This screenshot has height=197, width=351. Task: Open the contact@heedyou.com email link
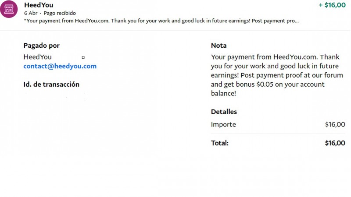coord(60,66)
